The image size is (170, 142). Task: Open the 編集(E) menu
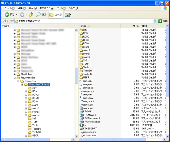(x=22, y=8)
